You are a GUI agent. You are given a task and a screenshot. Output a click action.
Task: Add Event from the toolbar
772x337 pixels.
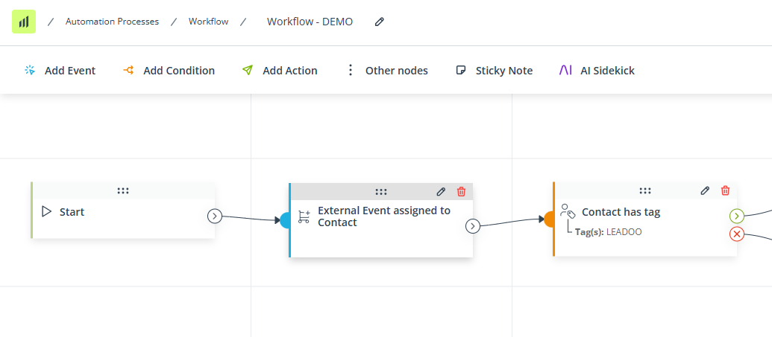60,70
